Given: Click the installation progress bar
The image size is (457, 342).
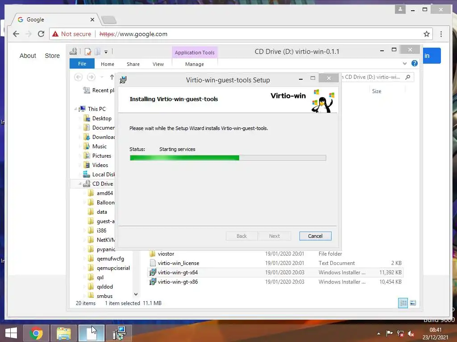Looking at the screenshot, I should tap(228, 158).
